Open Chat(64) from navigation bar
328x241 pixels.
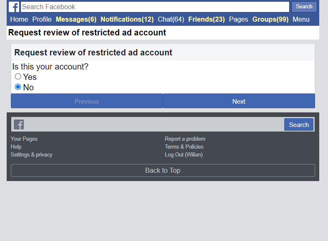[x=171, y=19]
